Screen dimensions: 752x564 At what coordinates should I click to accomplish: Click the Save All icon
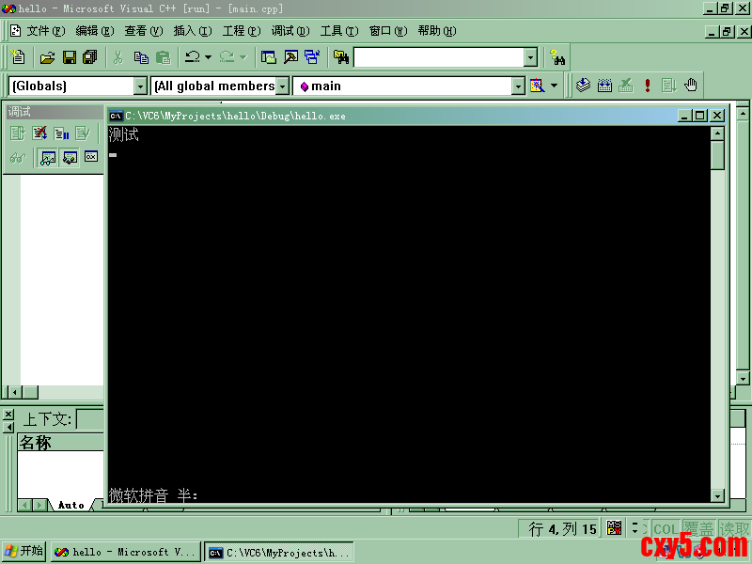click(x=89, y=57)
